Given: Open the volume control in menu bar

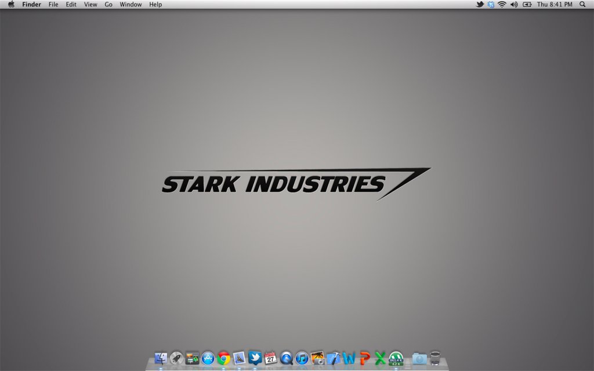Looking at the screenshot, I should (514, 5).
